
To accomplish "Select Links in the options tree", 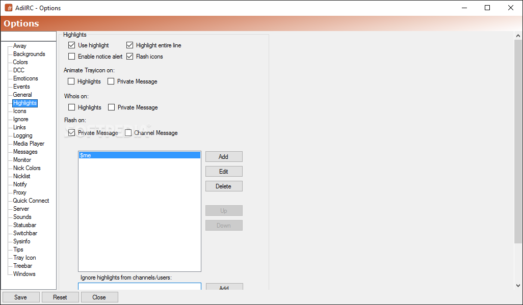I will pyautogui.click(x=19, y=127).
